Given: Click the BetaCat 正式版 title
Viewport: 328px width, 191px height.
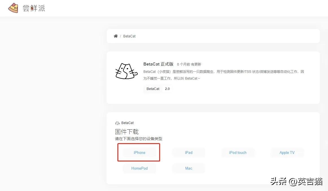Looking at the screenshot, I should click(158, 64).
